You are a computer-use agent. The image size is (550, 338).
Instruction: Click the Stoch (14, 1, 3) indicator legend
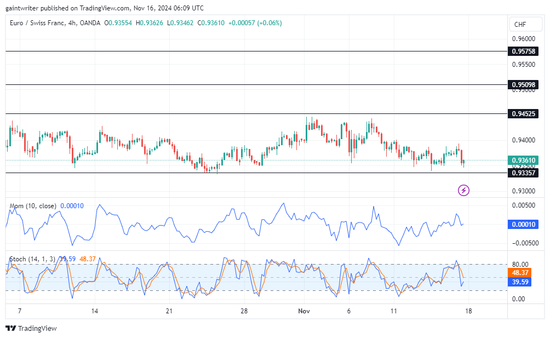click(x=32, y=259)
